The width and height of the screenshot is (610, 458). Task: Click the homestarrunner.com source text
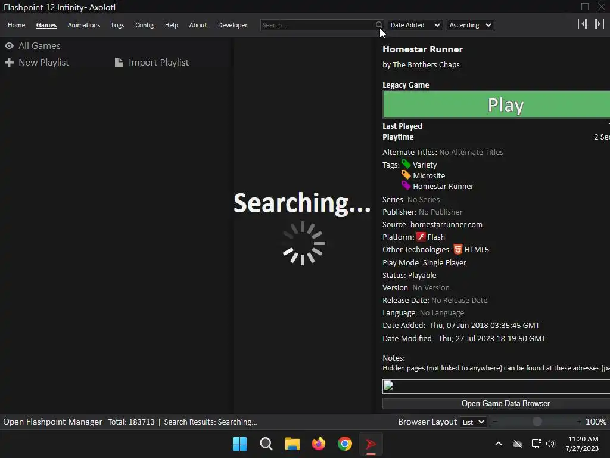pyautogui.click(x=446, y=224)
